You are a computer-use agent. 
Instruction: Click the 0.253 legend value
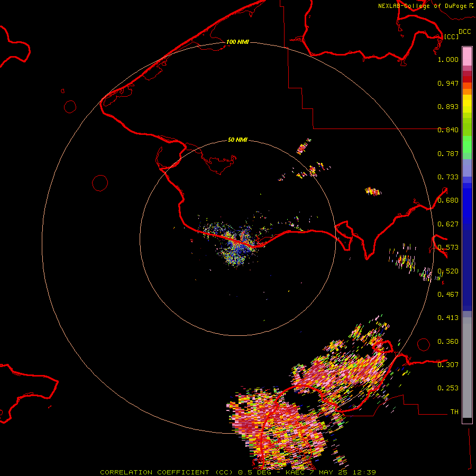[x=448, y=388]
